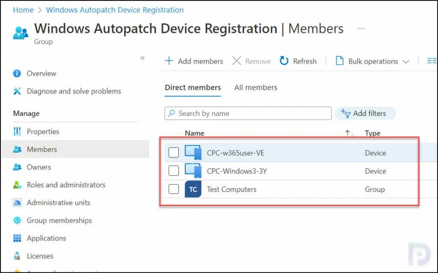Collapse the sidebar with double chevron
438x273 pixels.
coord(142,58)
